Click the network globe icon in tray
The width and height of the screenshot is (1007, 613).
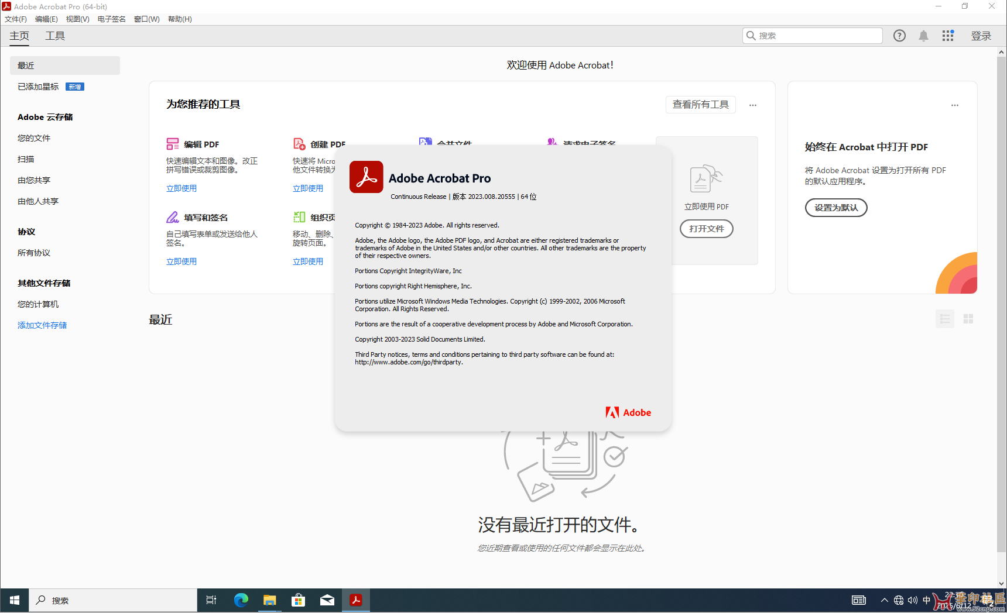tap(899, 600)
